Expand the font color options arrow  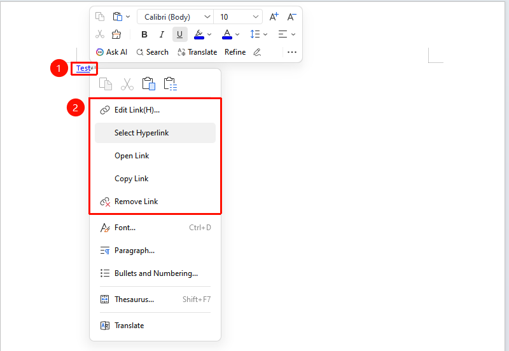point(237,34)
